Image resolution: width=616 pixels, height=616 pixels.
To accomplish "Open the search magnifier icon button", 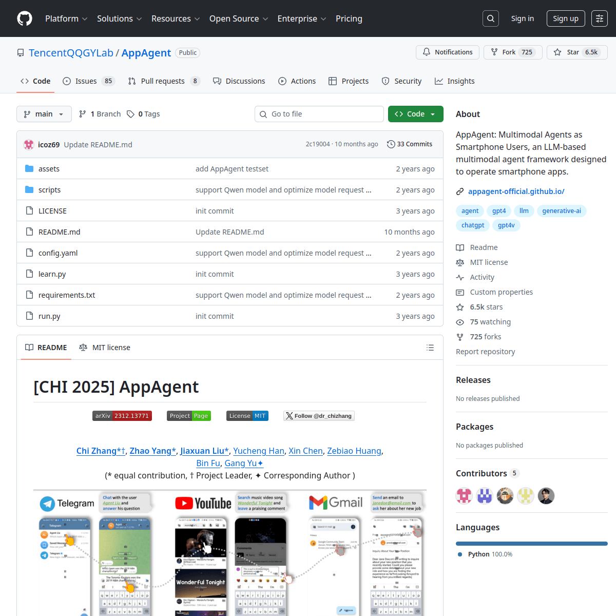I will [x=491, y=18].
